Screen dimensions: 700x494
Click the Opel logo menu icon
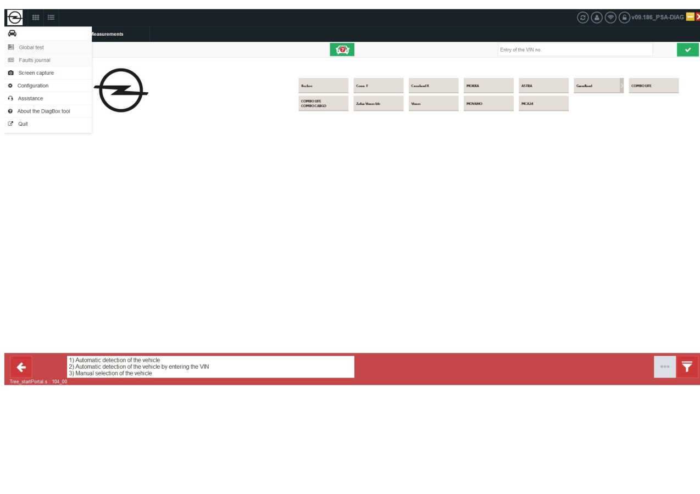pyautogui.click(x=15, y=17)
